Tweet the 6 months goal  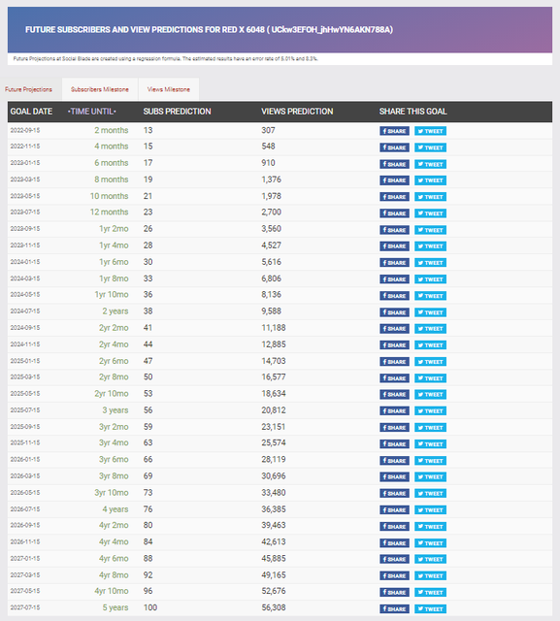point(431,164)
